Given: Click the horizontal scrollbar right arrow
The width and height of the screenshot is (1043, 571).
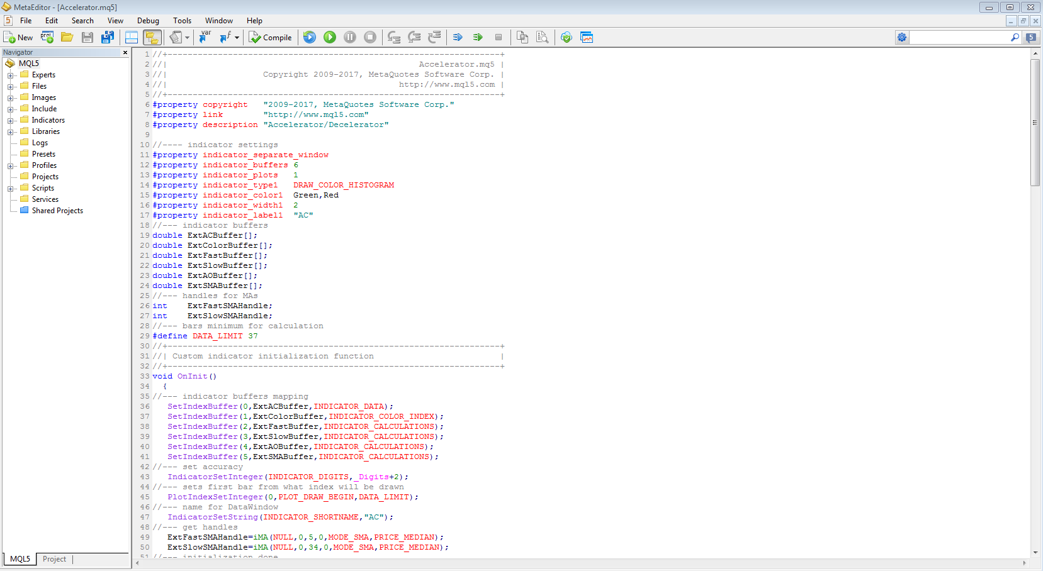Looking at the screenshot, I should click(x=1024, y=563).
